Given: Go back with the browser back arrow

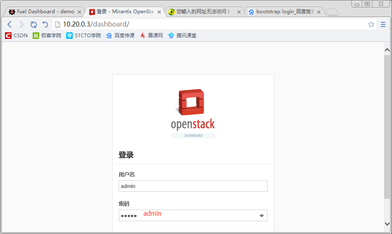Looking at the screenshot, I should pyautogui.click(x=10, y=24).
